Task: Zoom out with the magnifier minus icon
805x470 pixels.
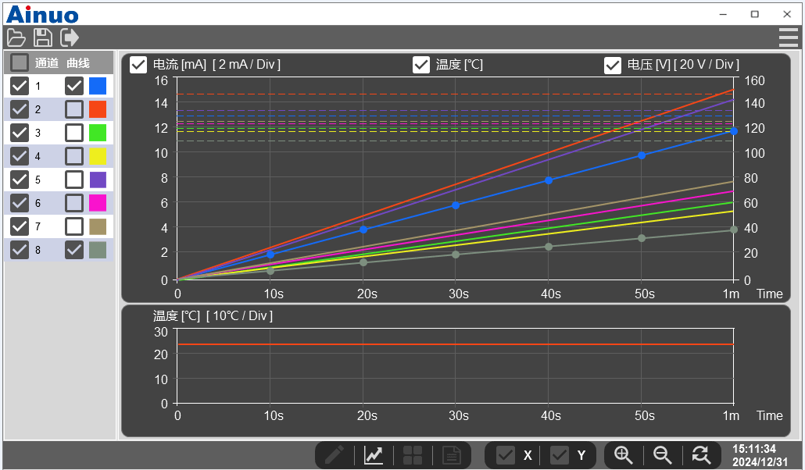Action: click(662, 455)
